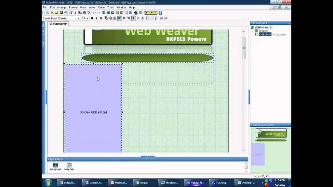Open the Window menu
The height and width of the screenshot is (187, 333).
[121, 7]
